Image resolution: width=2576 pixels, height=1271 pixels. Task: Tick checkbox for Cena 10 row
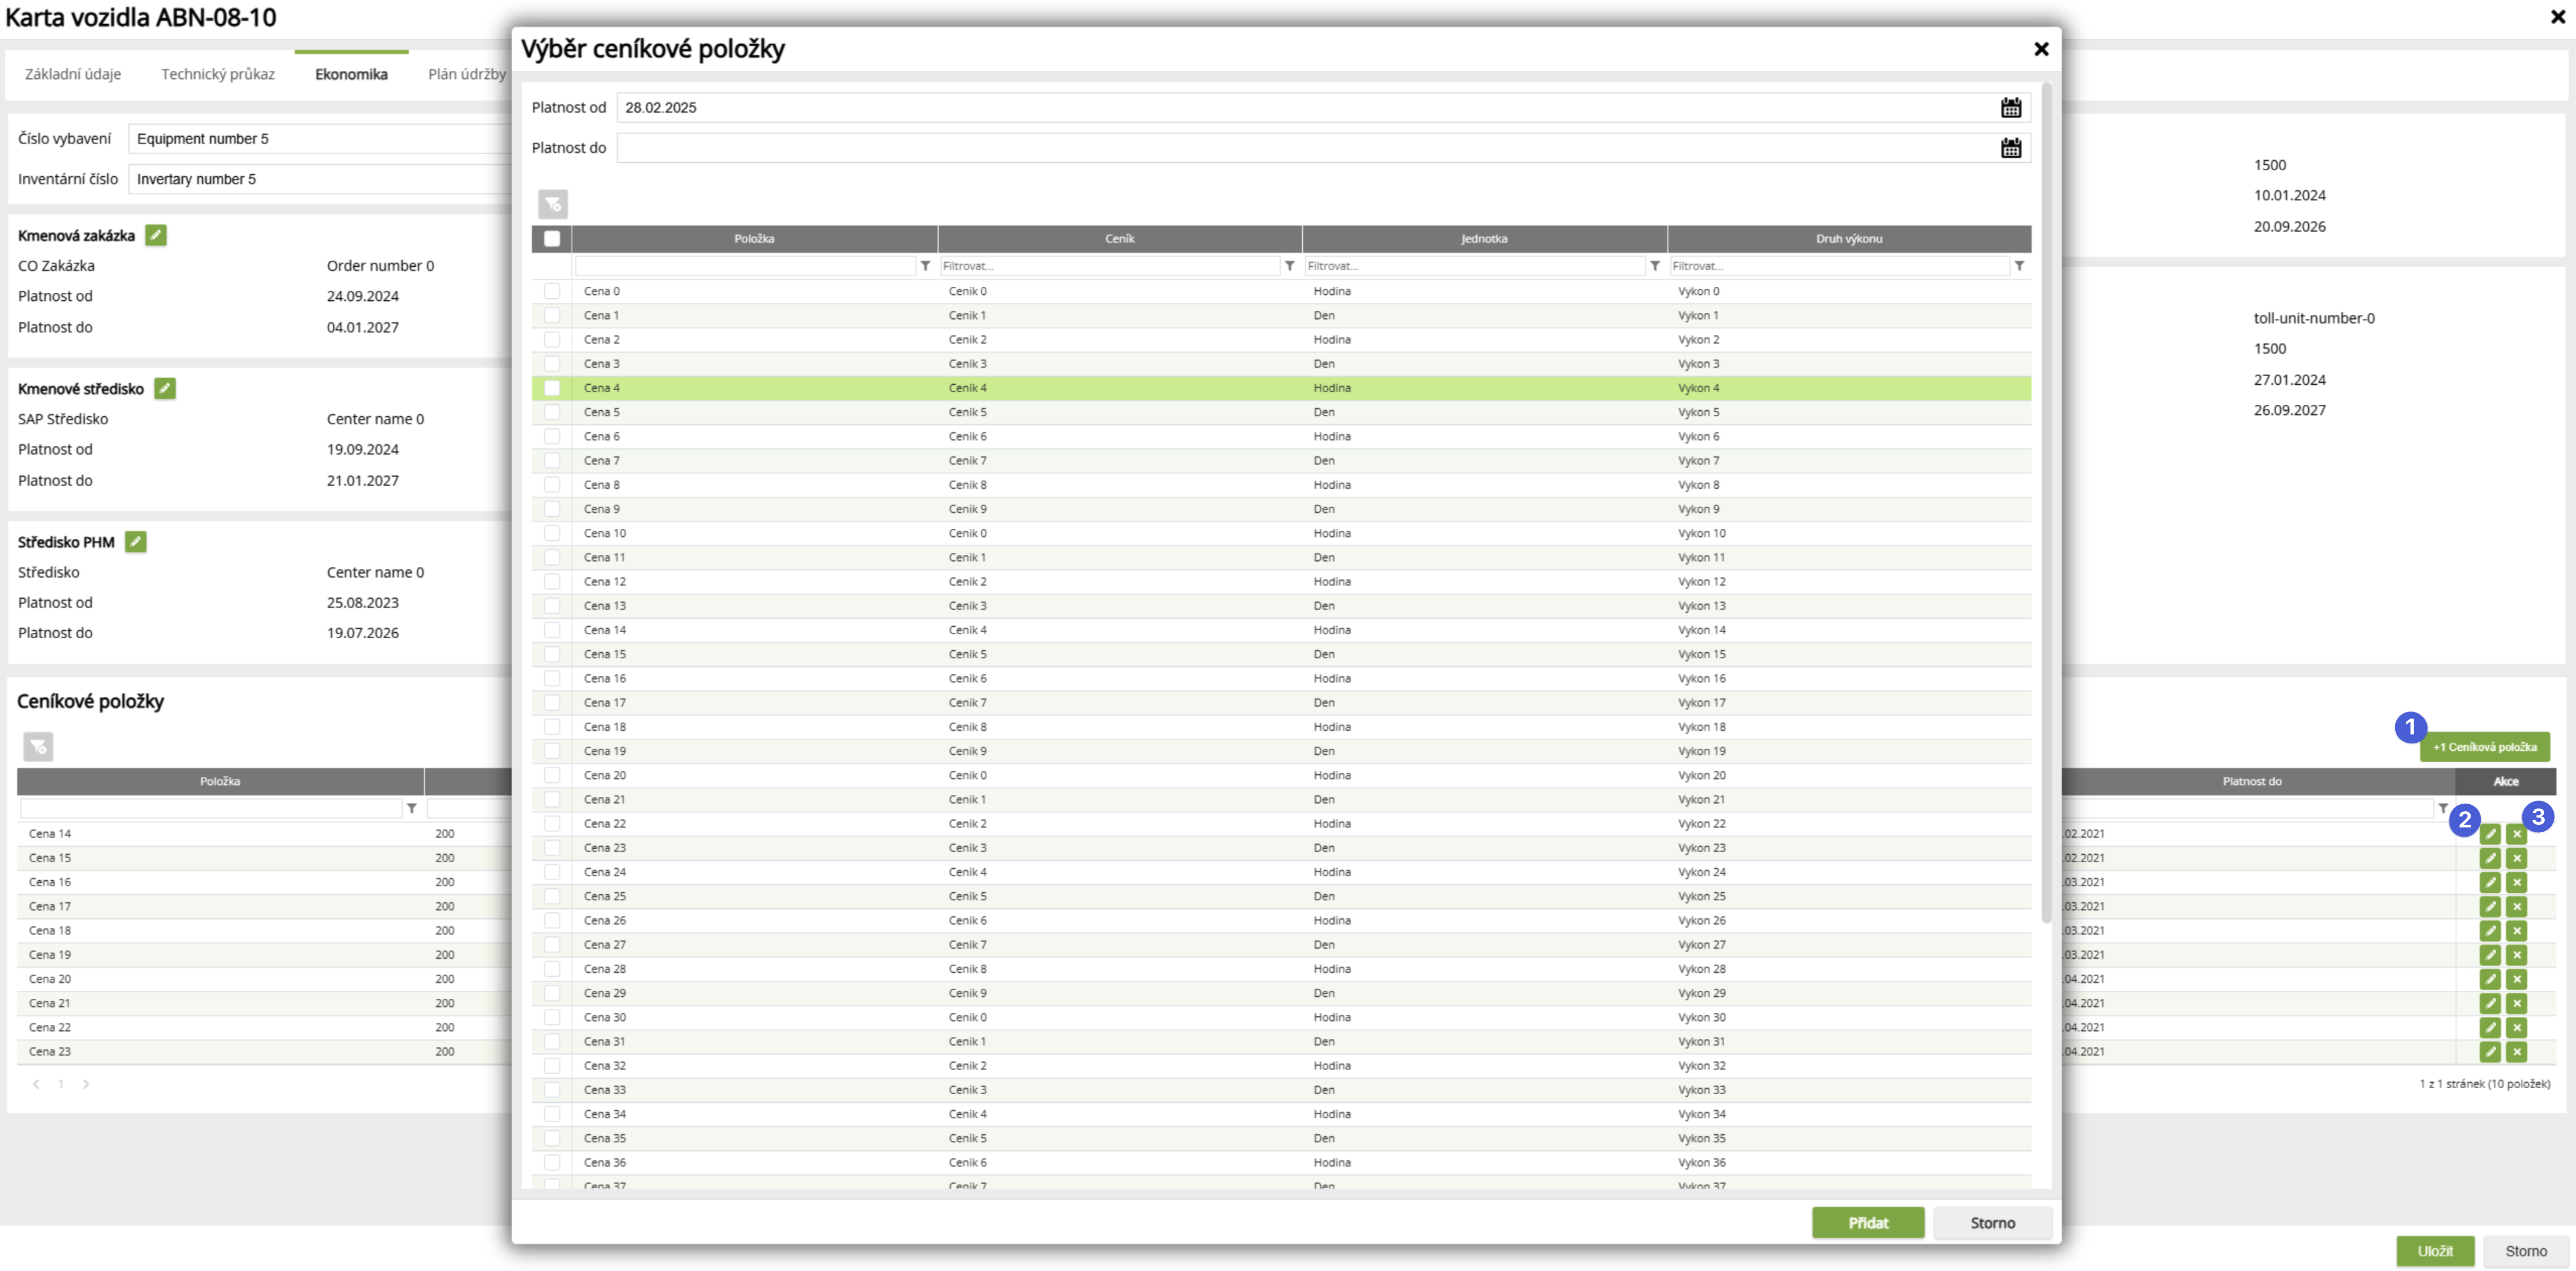pyautogui.click(x=552, y=533)
